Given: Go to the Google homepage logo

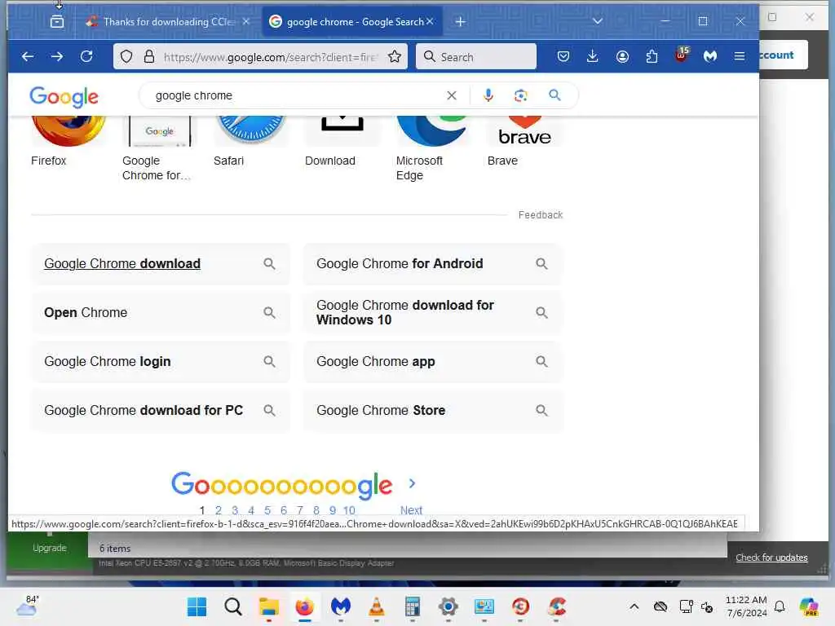Looking at the screenshot, I should point(64,97).
